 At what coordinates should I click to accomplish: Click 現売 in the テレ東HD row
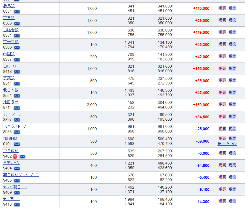[232, 201]
